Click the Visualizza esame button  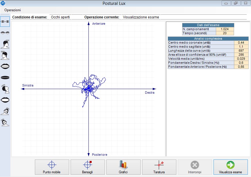pos(231,167)
